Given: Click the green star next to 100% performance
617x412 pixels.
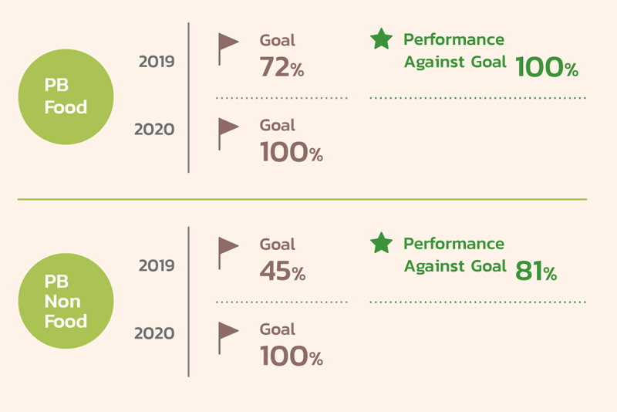Looking at the screenshot, I should 381,39.
